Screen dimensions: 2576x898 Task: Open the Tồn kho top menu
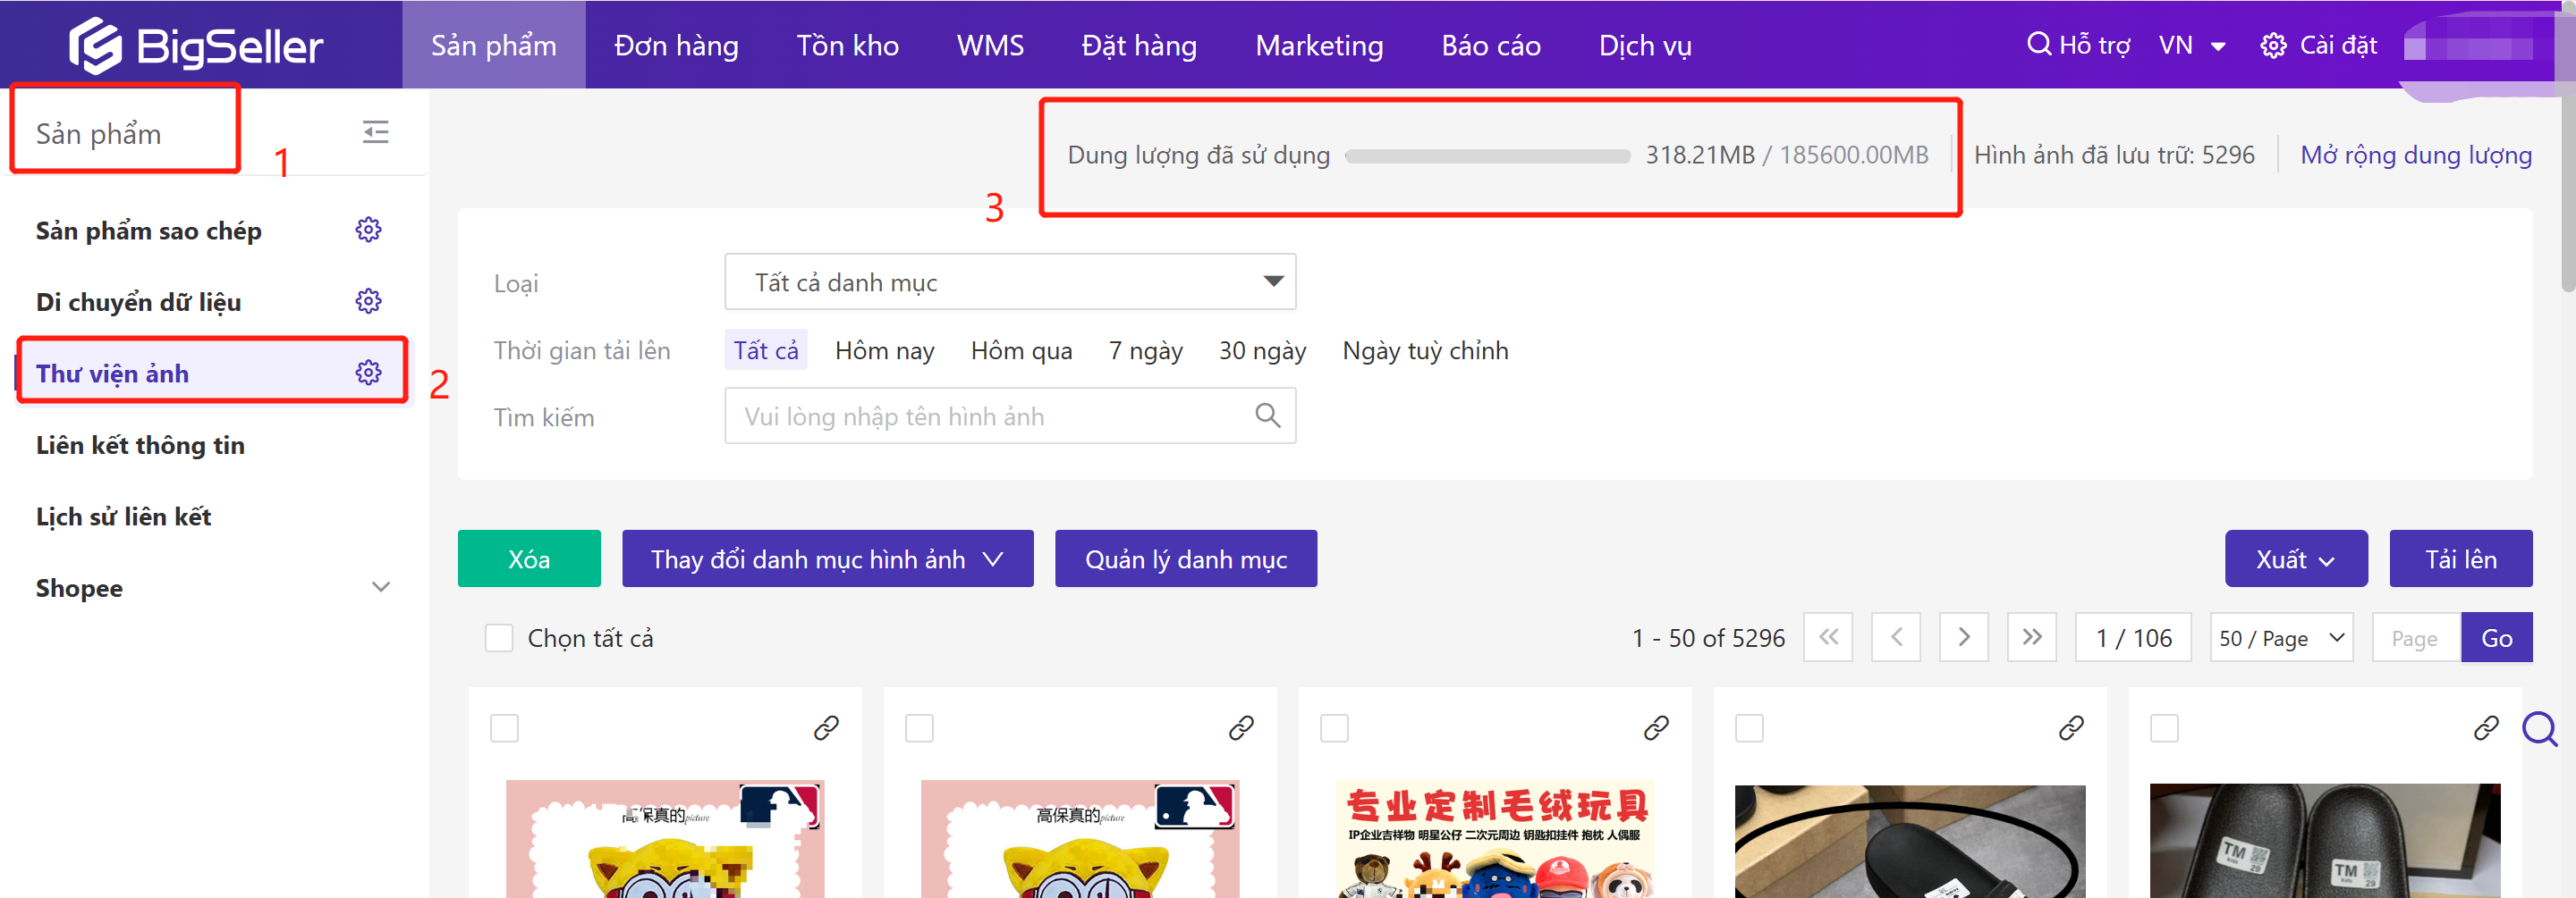point(848,45)
